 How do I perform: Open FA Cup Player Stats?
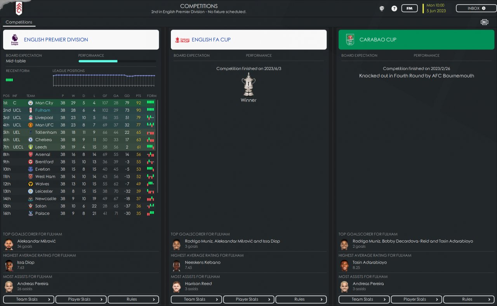[x=249, y=299]
